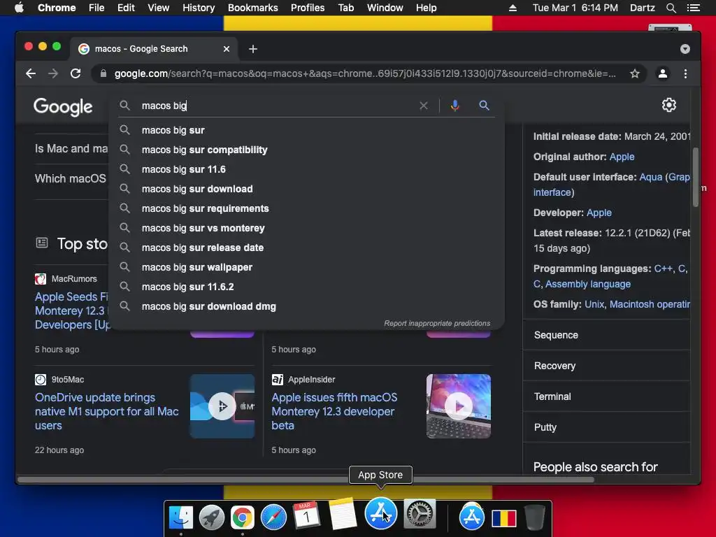Open the 'Aqua' user interface link
This screenshot has width=716, height=537.
click(651, 177)
